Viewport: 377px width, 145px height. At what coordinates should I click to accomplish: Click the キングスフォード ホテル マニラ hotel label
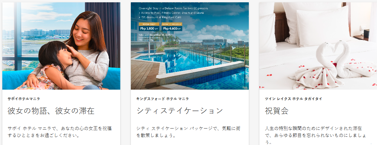pyautogui.click(x=163, y=99)
